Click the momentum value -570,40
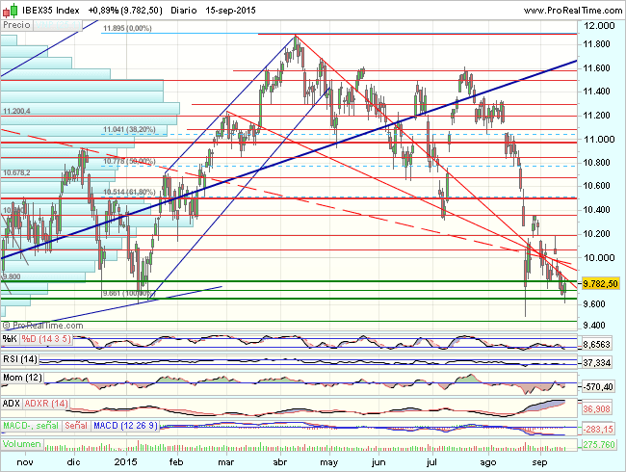The width and height of the screenshot is (626, 472). click(598, 386)
